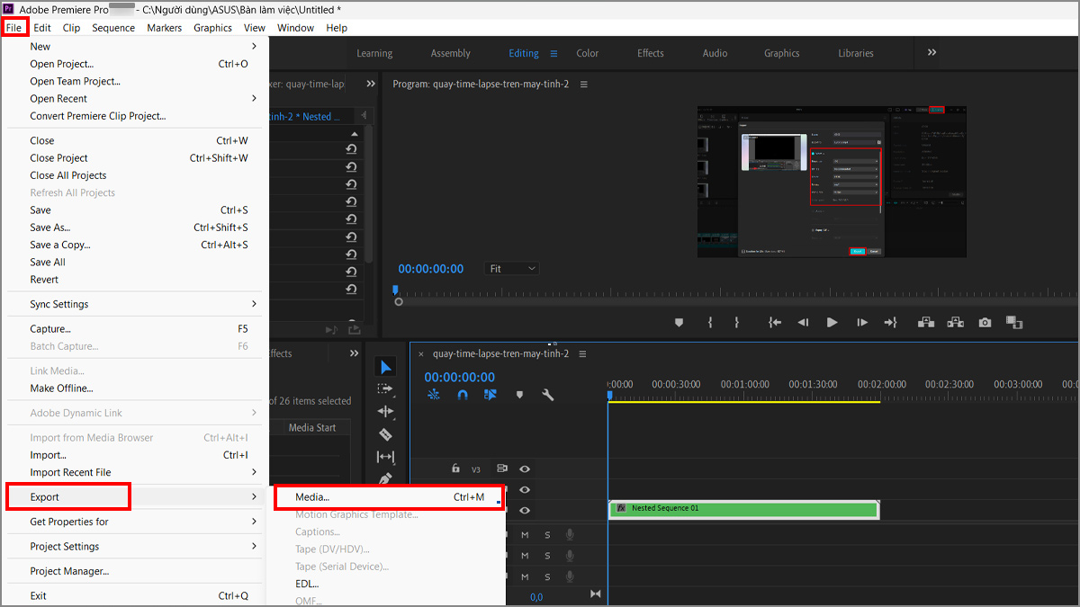Toggle the timeline Snap magnet icon

(462, 394)
